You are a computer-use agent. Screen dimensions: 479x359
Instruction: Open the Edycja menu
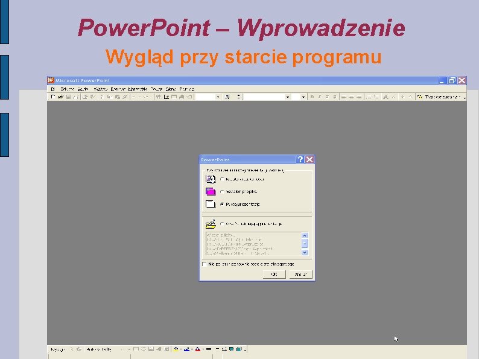point(67,89)
